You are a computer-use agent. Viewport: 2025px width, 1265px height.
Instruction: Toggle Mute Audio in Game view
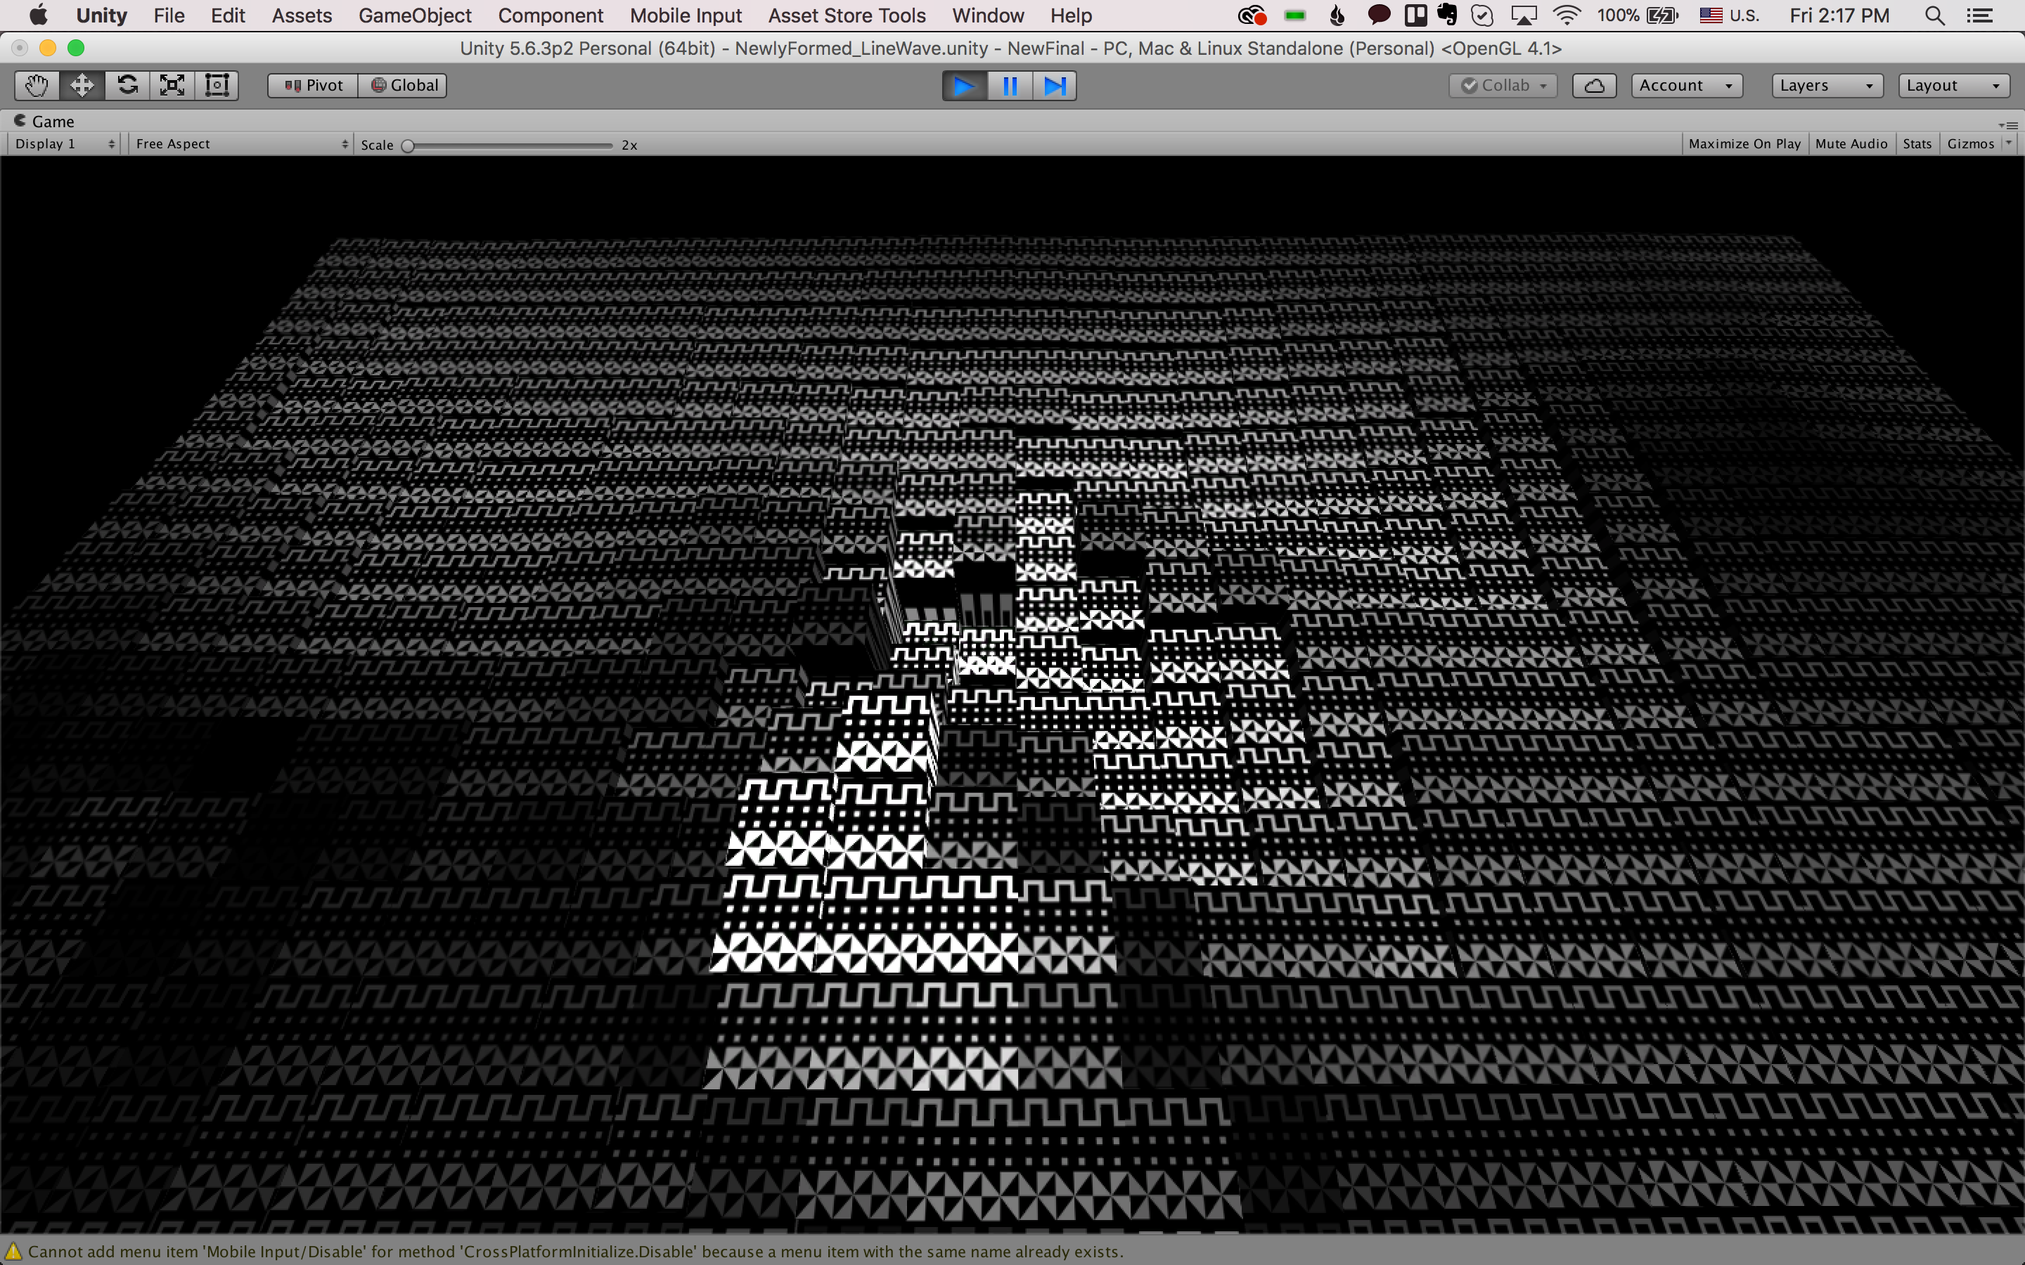[x=1851, y=144]
